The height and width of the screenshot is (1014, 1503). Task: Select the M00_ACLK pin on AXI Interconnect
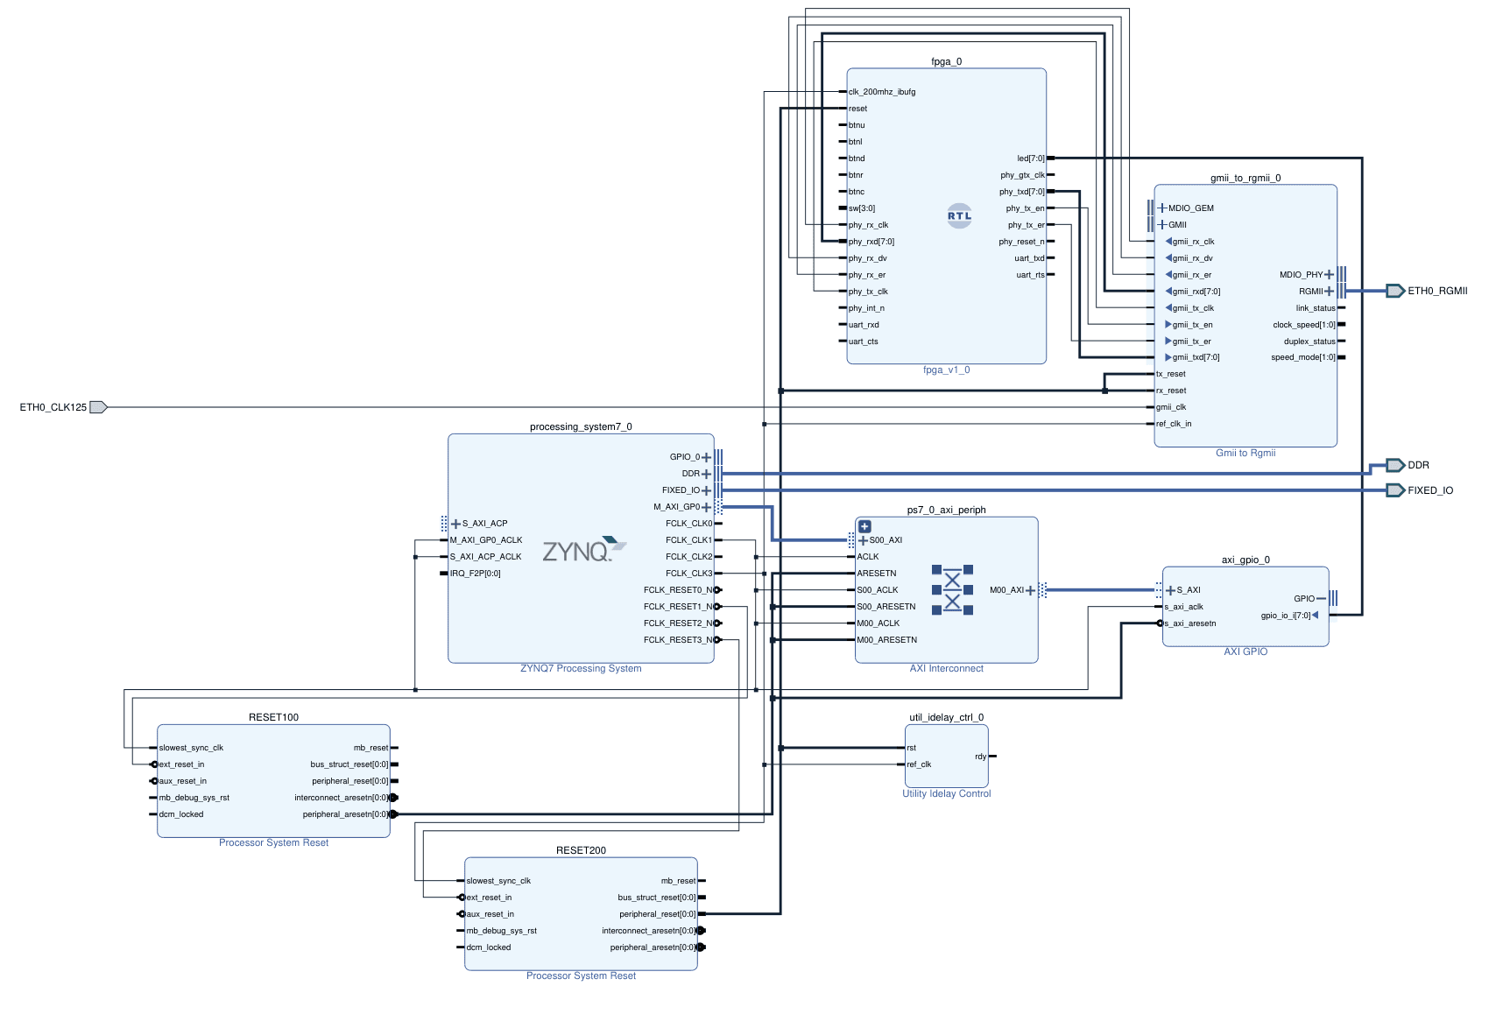(x=878, y=623)
